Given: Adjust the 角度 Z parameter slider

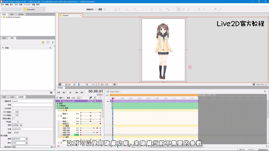Looking at the screenshot, I should coord(91,121).
